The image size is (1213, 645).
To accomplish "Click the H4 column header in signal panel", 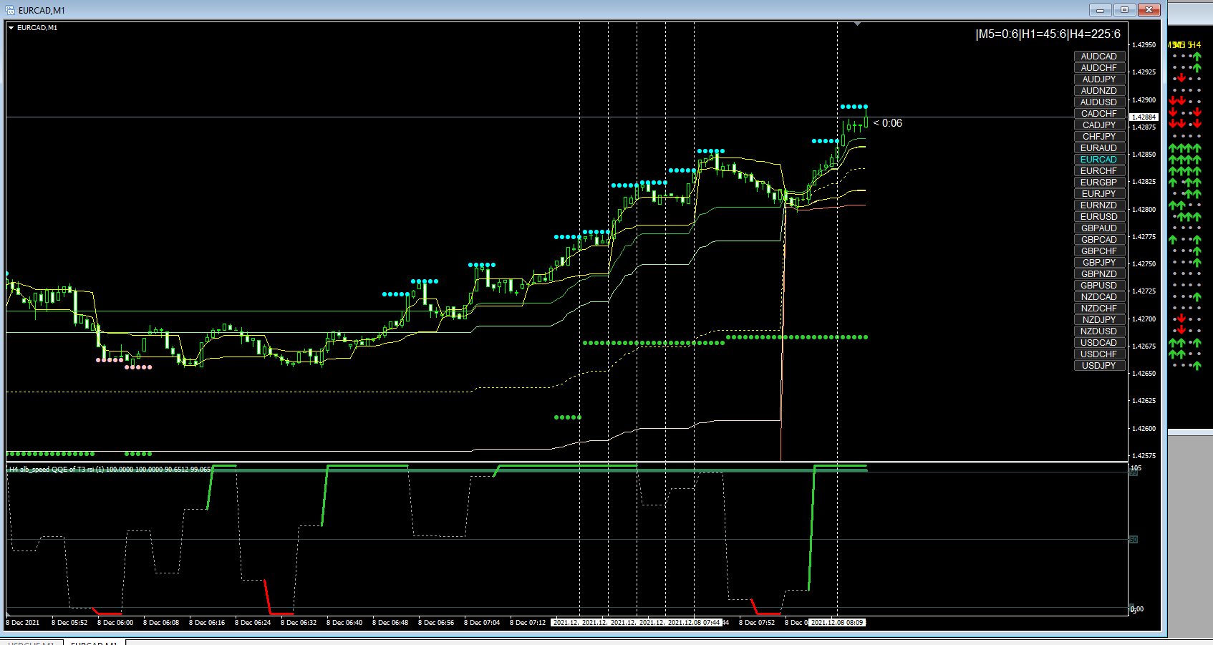I will click(1196, 45).
